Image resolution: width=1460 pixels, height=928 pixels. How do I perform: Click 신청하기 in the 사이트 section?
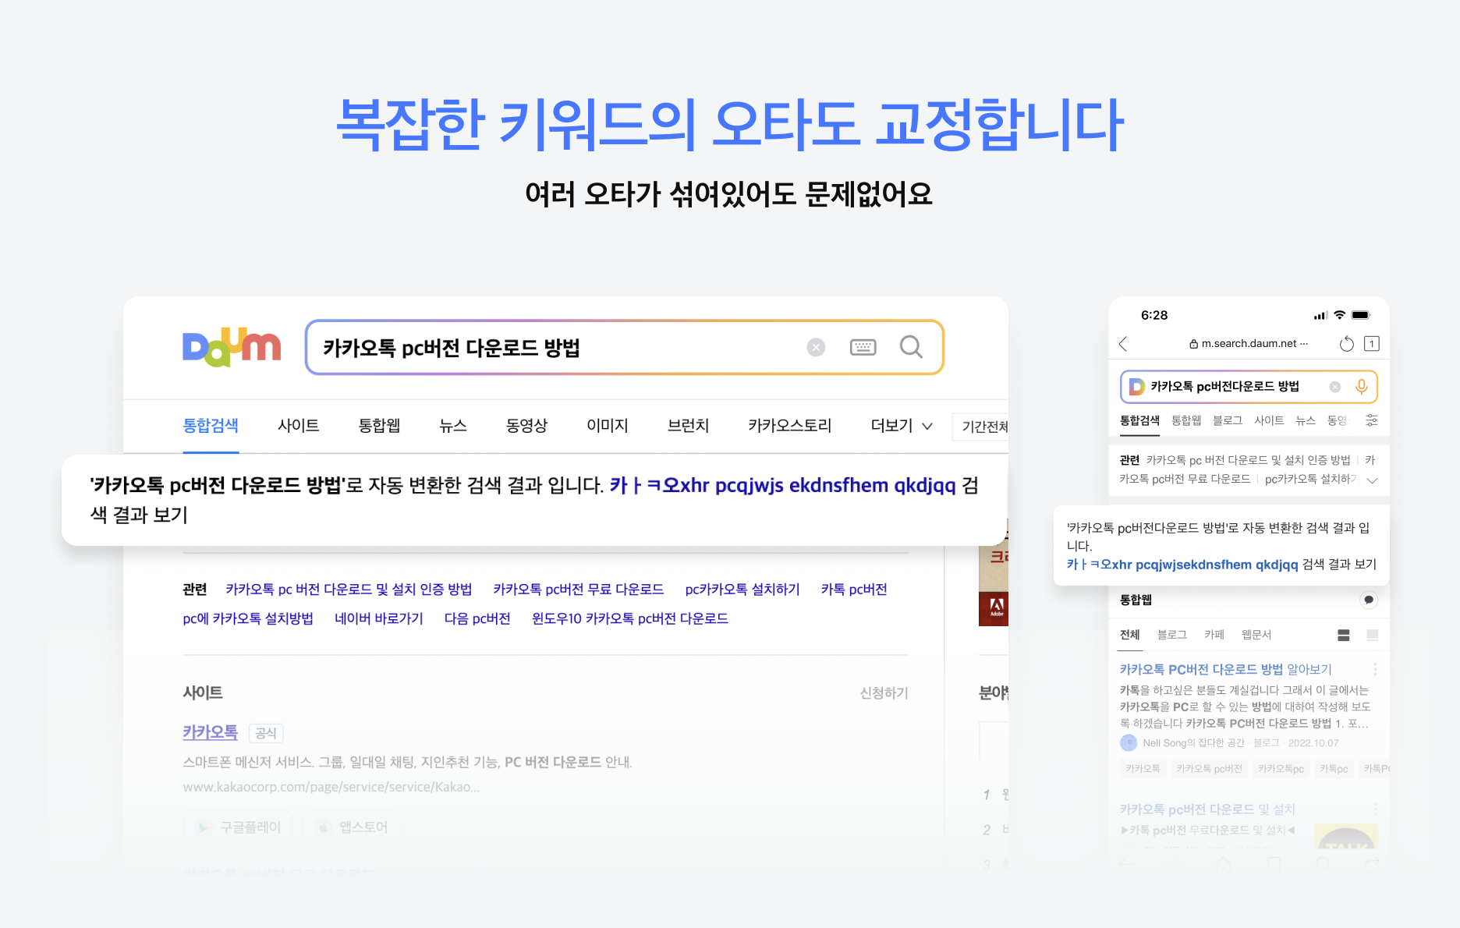point(884,693)
